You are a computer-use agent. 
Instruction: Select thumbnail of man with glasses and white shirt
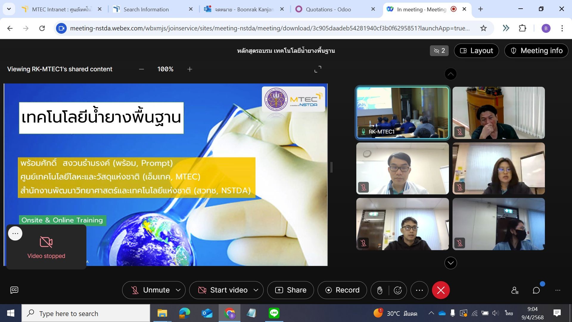click(402, 168)
